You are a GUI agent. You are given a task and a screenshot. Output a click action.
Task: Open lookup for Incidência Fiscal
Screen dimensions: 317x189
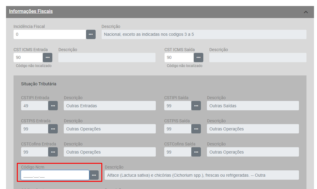(x=91, y=34)
